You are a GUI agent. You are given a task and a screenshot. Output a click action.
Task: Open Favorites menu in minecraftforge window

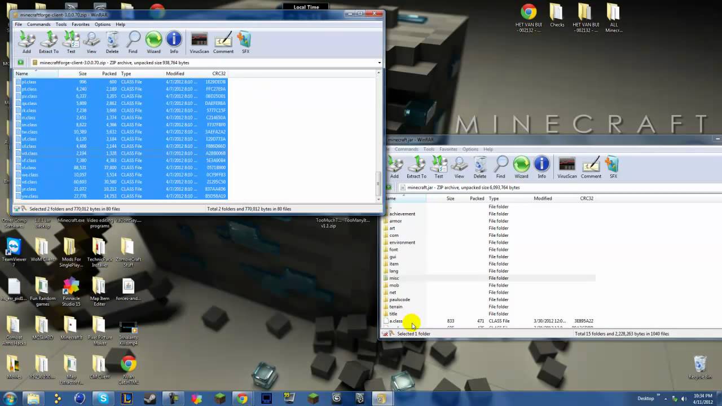[81, 24]
